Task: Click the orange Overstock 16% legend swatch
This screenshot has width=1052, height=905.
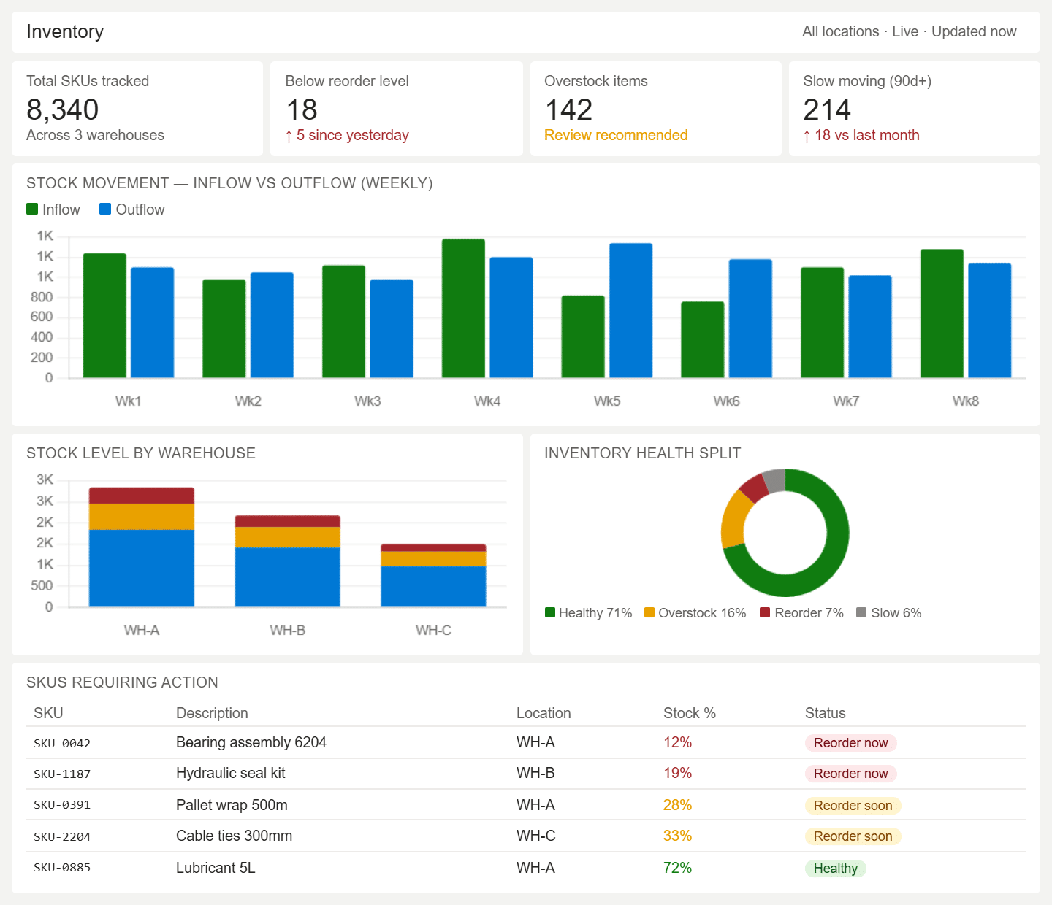Action: [649, 612]
